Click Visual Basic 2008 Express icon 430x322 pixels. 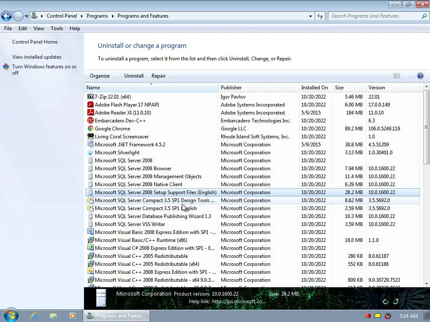click(x=91, y=232)
